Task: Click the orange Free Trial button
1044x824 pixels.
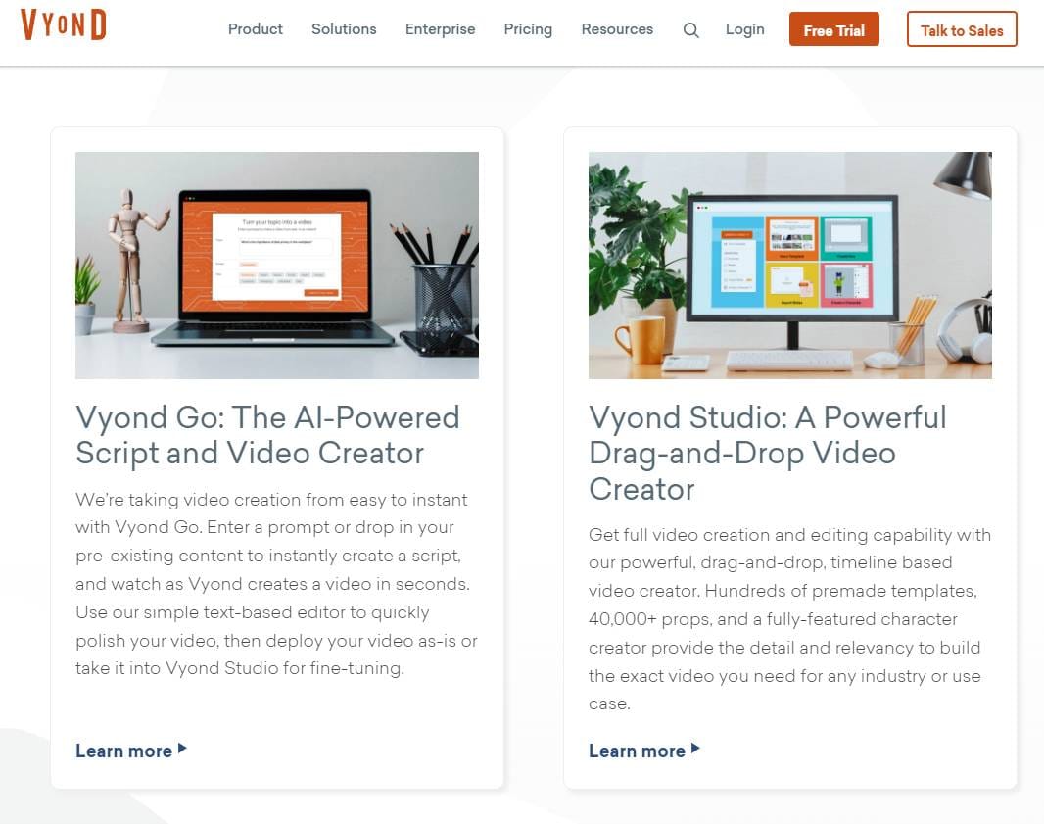Action: point(833,29)
